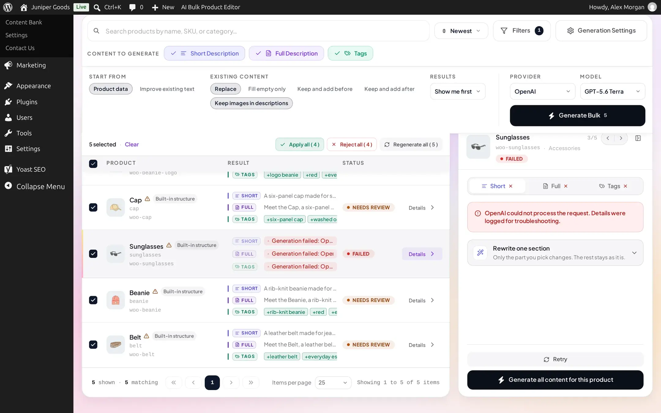Click the user avatar icon
The width and height of the screenshot is (661, 413).
pos(652,7)
